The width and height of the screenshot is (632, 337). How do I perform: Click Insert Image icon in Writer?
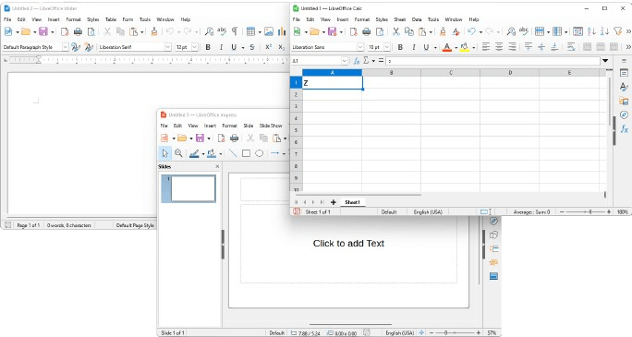click(x=269, y=31)
